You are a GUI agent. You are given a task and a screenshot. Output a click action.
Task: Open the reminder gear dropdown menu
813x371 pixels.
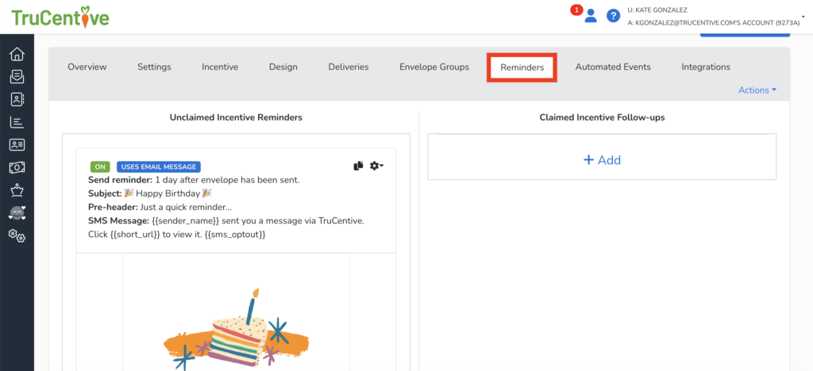click(376, 166)
